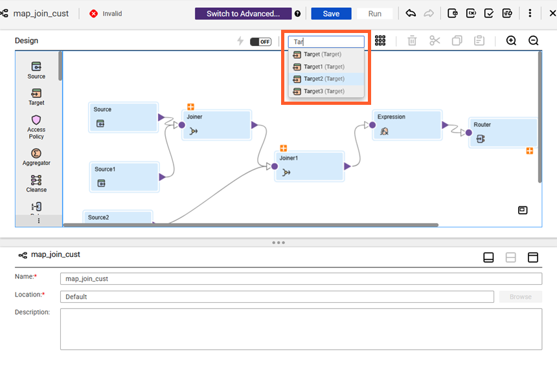Click the vertical scrollbar of the canvas
This screenshot has width=557, height=378.
click(x=540, y=117)
